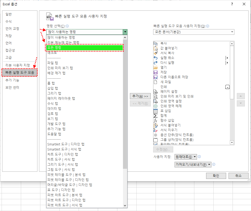The width and height of the screenshot is (251, 211).
Task: Click the 합계 sigma icon
Action: click(x=155, y=116)
